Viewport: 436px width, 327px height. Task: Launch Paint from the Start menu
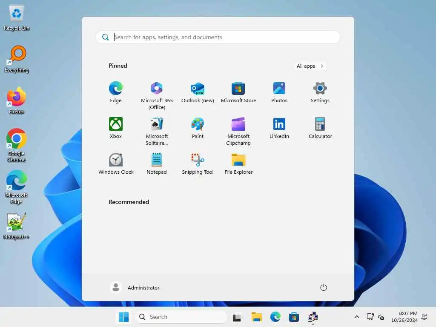click(x=198, y=128)
